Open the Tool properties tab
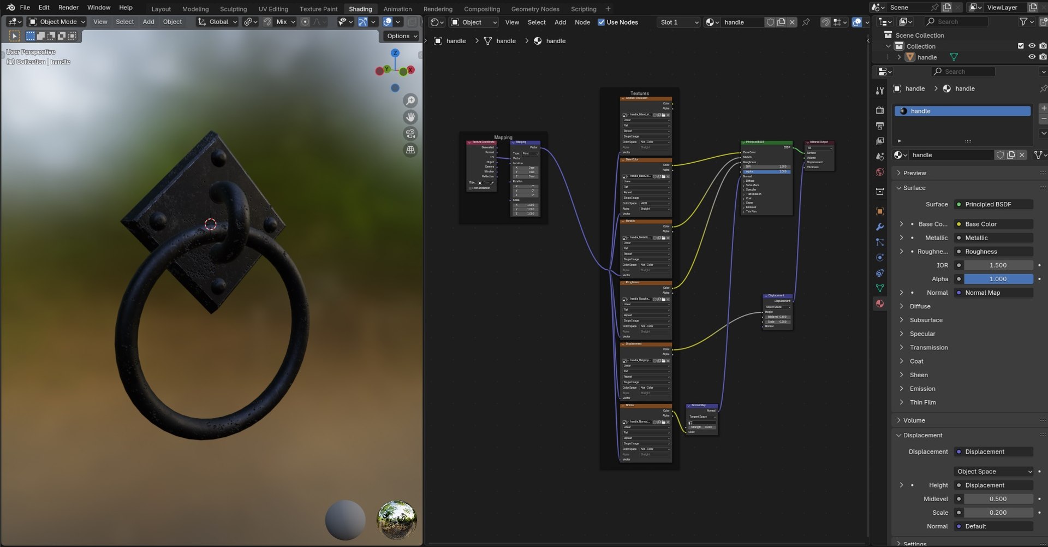The image size is (1048, 547). [879, 91]
